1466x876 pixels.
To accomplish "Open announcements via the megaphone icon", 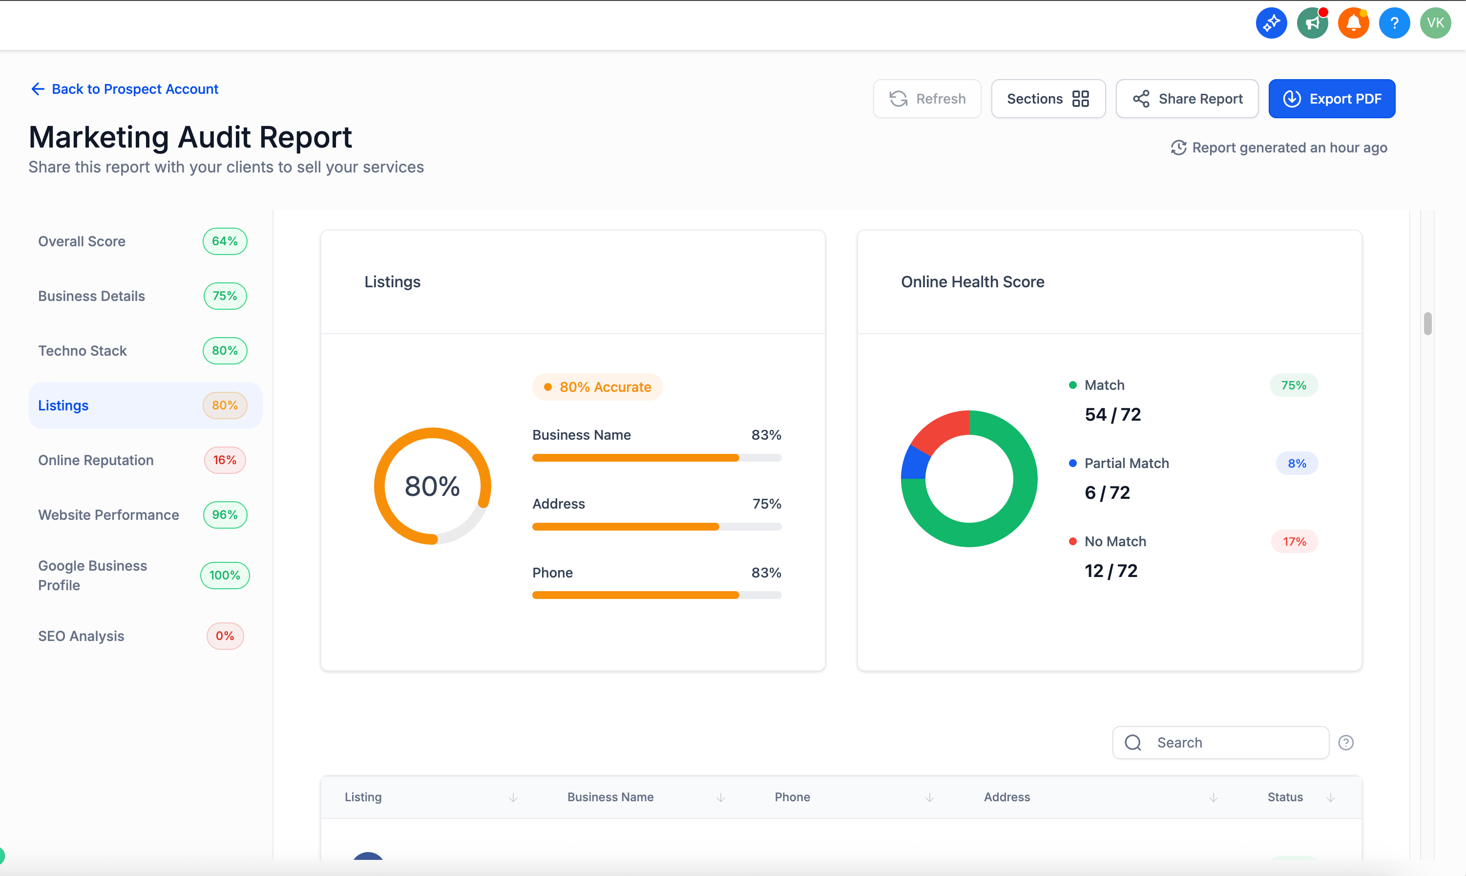I will point(1312,23).
